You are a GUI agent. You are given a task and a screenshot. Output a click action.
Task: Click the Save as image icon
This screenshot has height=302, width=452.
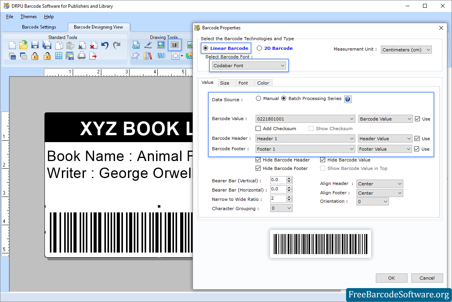[x=70, y=56]
